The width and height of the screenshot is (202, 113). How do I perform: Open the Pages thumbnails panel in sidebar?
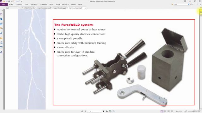click(1, 19)
